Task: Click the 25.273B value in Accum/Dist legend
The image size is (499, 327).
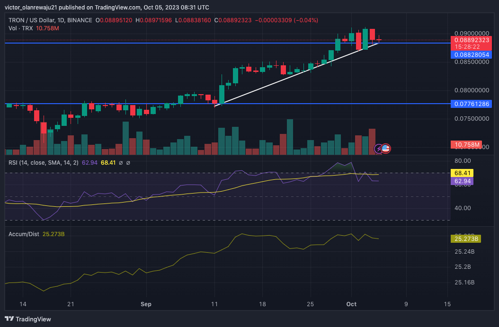Action: 53,234
